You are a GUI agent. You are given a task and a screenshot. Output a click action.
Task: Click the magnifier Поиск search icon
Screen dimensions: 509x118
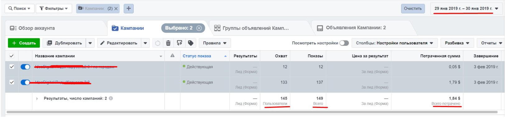[x=10, y=8]
